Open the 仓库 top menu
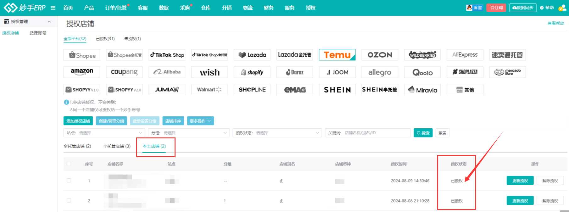The image size is (569, 212). [206, 8]
